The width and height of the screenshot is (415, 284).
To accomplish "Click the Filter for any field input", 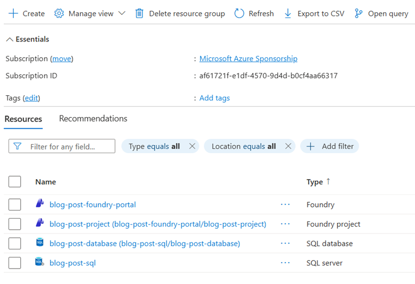I will pos(62,146).
